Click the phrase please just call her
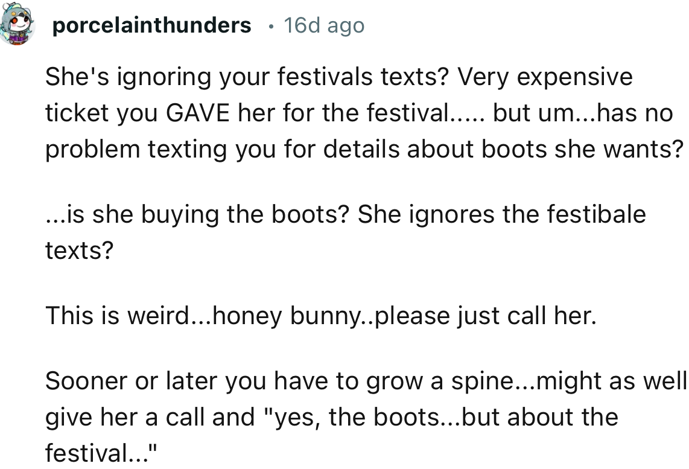Viewport: 689px width, 469px height. click(486, 316)
